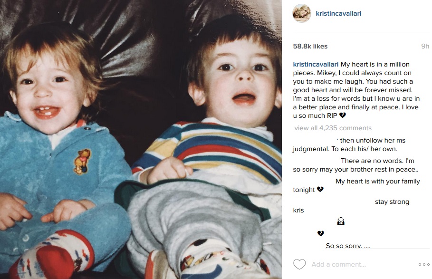The width and height of the screenshot is (432, 279).
Task: Open kristincavallari username in the caption
Action: coord(316,64)
